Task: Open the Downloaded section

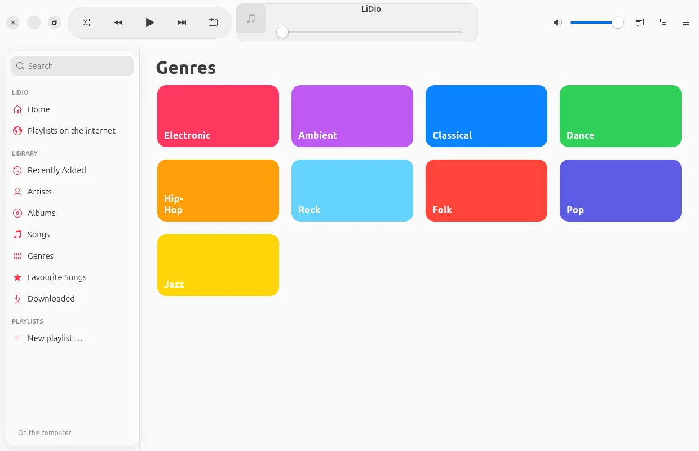Action: pos(72,299)
